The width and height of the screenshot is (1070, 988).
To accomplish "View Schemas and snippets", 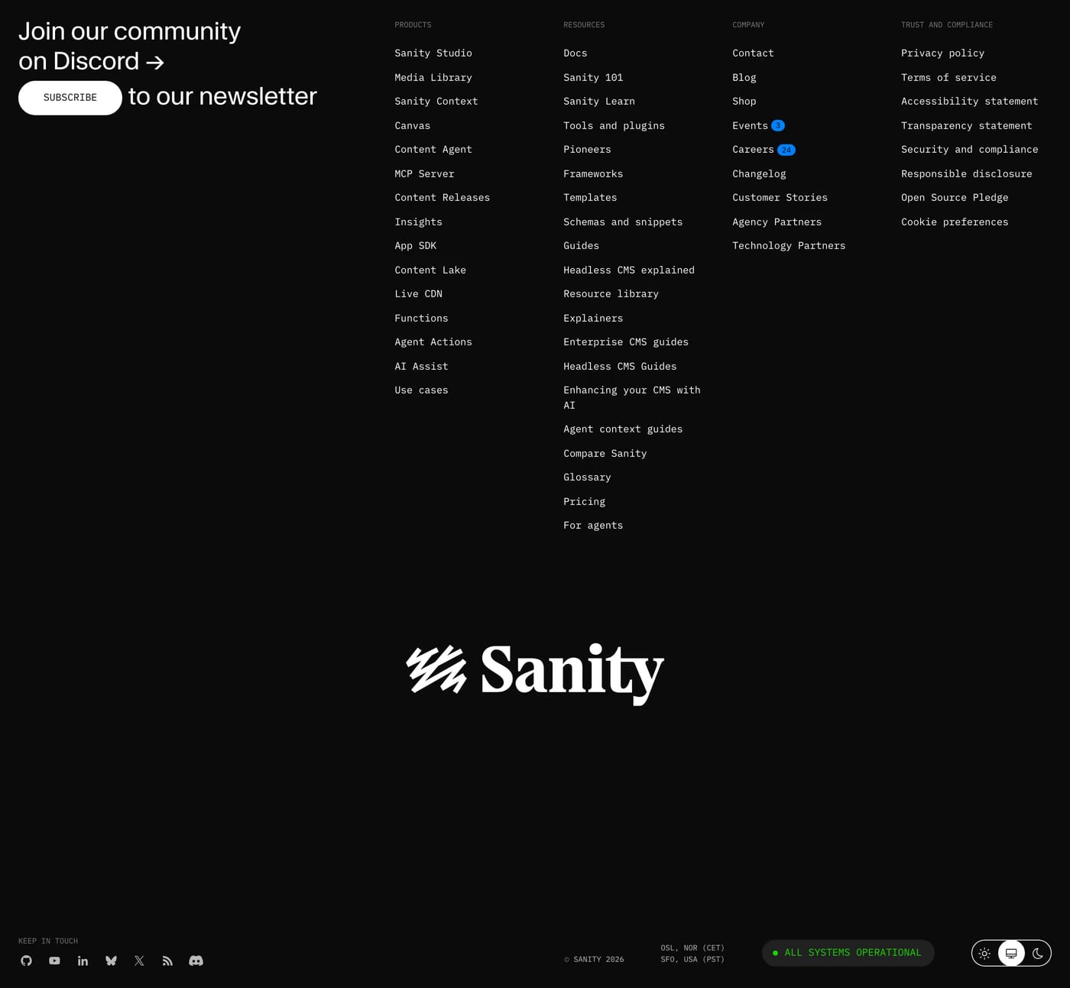I will click(x=623, y=222).
